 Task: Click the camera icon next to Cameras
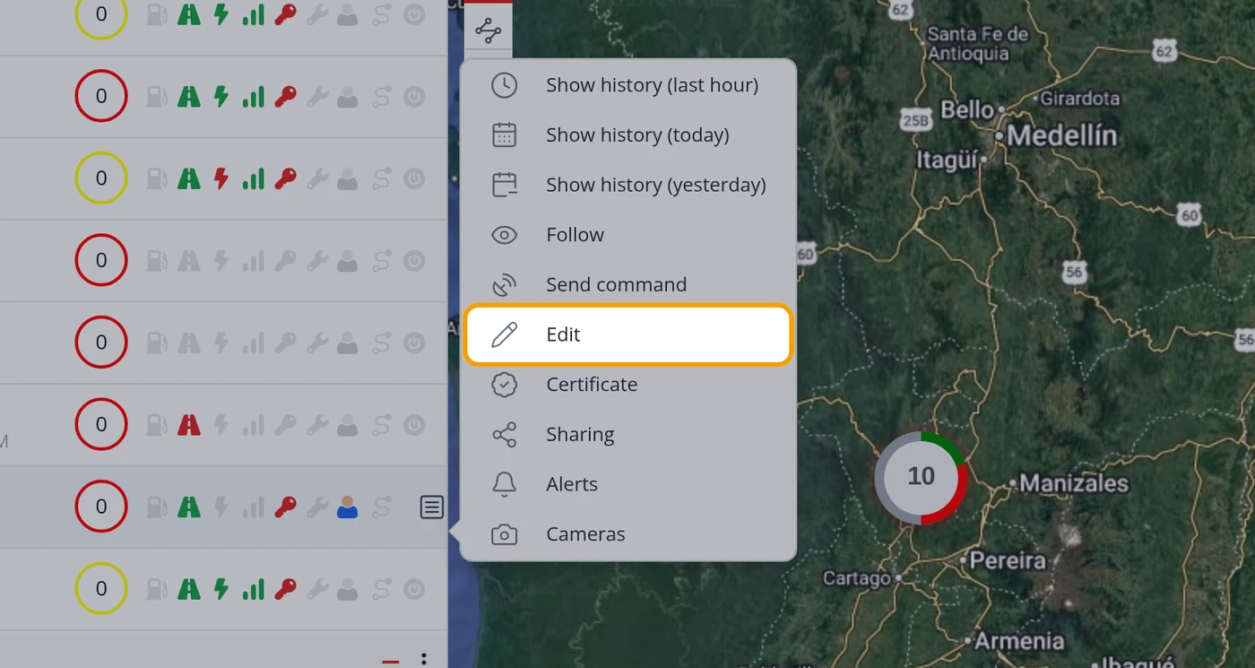505,534
